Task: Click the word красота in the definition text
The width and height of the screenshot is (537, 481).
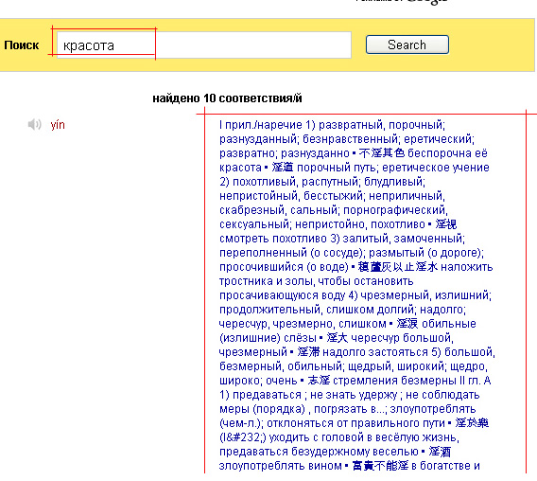Action: click(x=240, y=168)
